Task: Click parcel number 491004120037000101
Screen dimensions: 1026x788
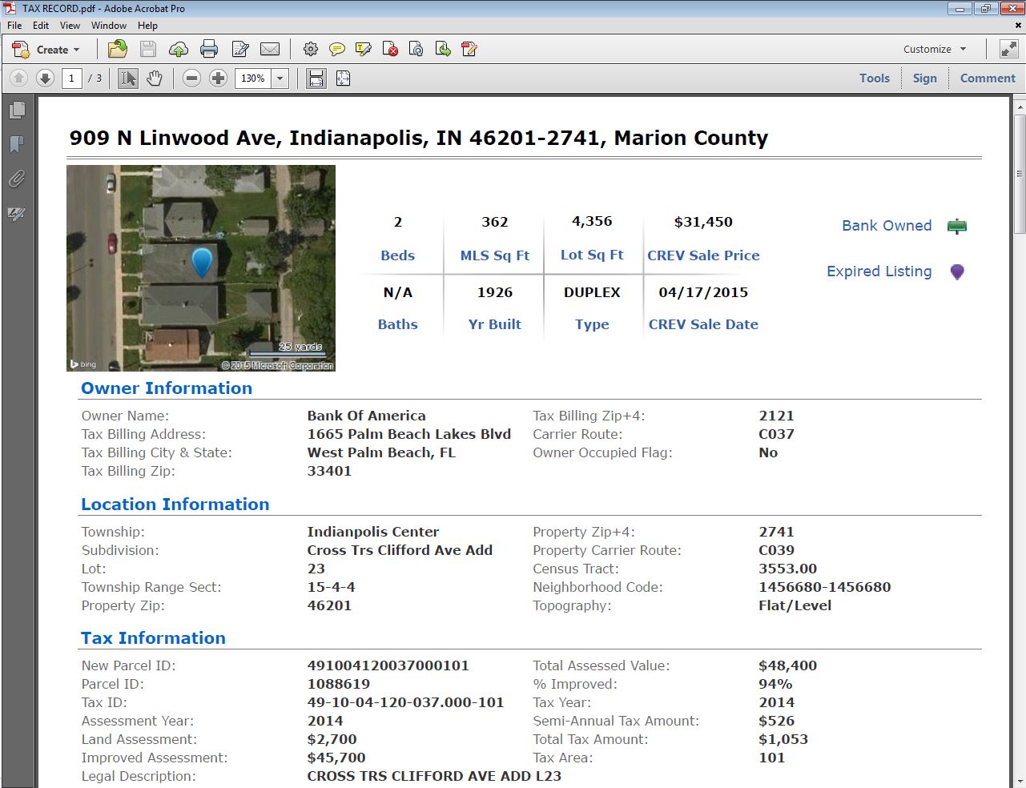Action: click(x=388, y=665)
